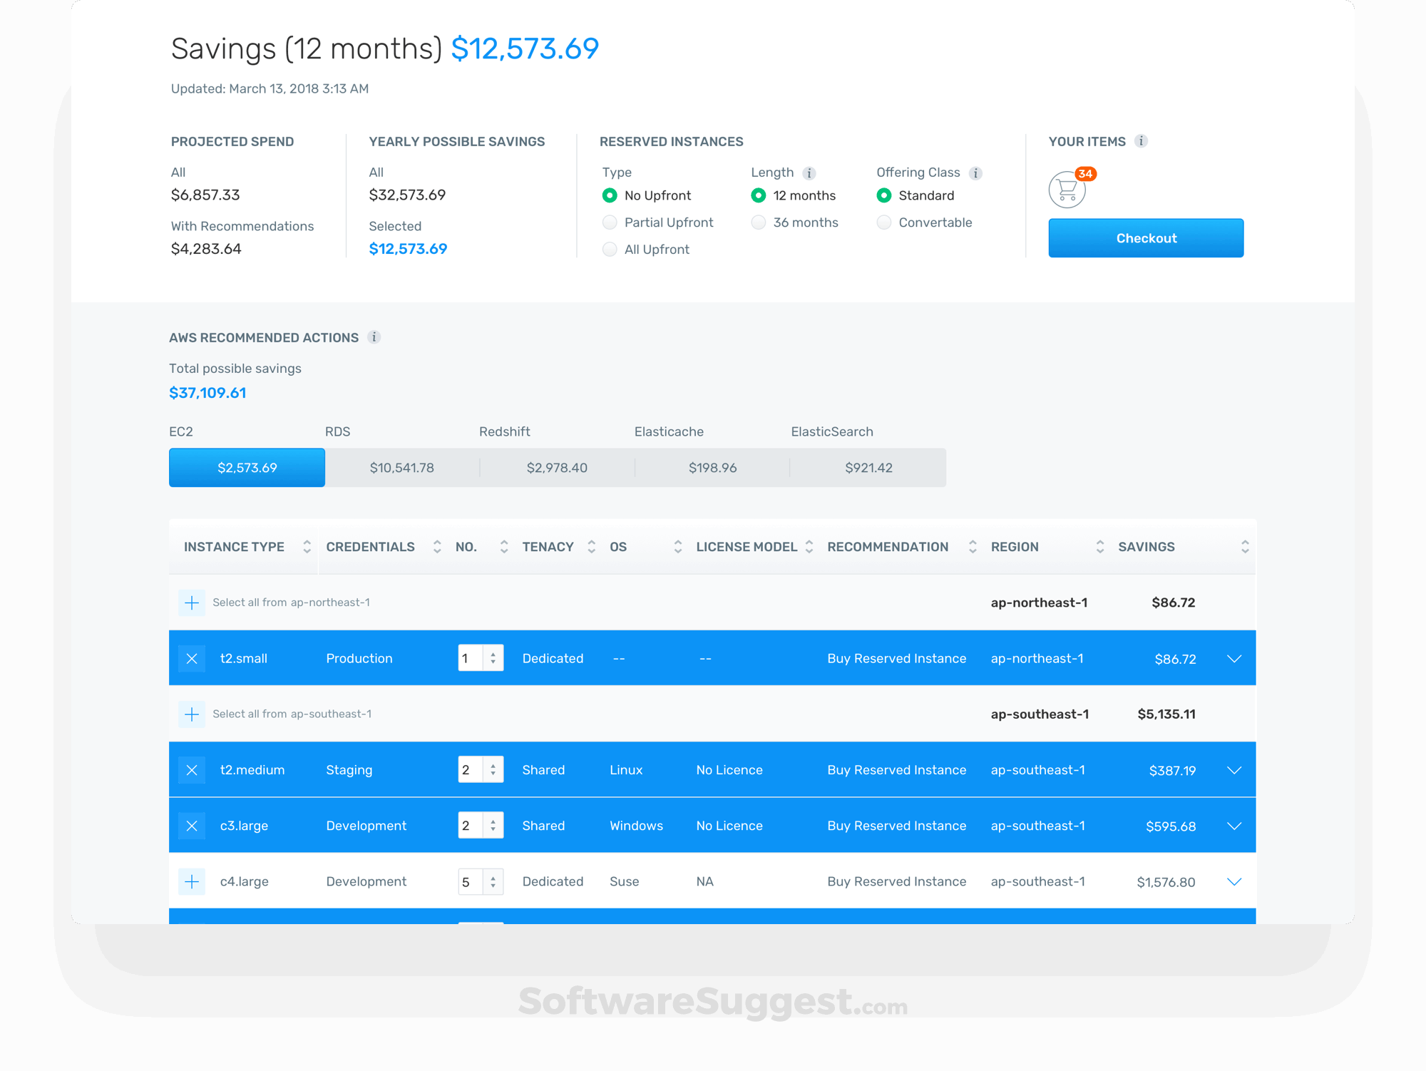Click the Checkout button
The image size is (1426, 1071).
[x=1146, y=237]
